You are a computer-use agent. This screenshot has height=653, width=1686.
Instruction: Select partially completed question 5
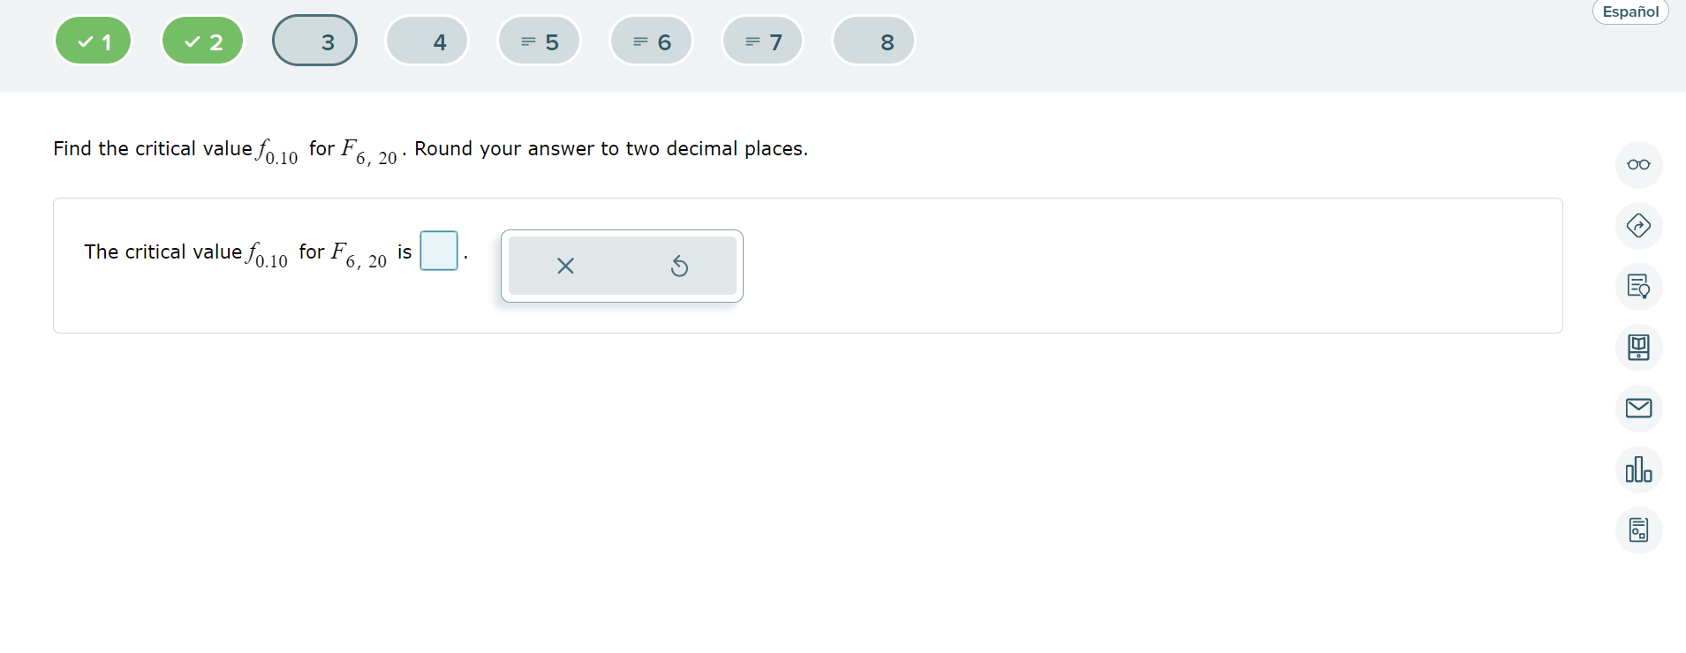click(x=539, y=40)
